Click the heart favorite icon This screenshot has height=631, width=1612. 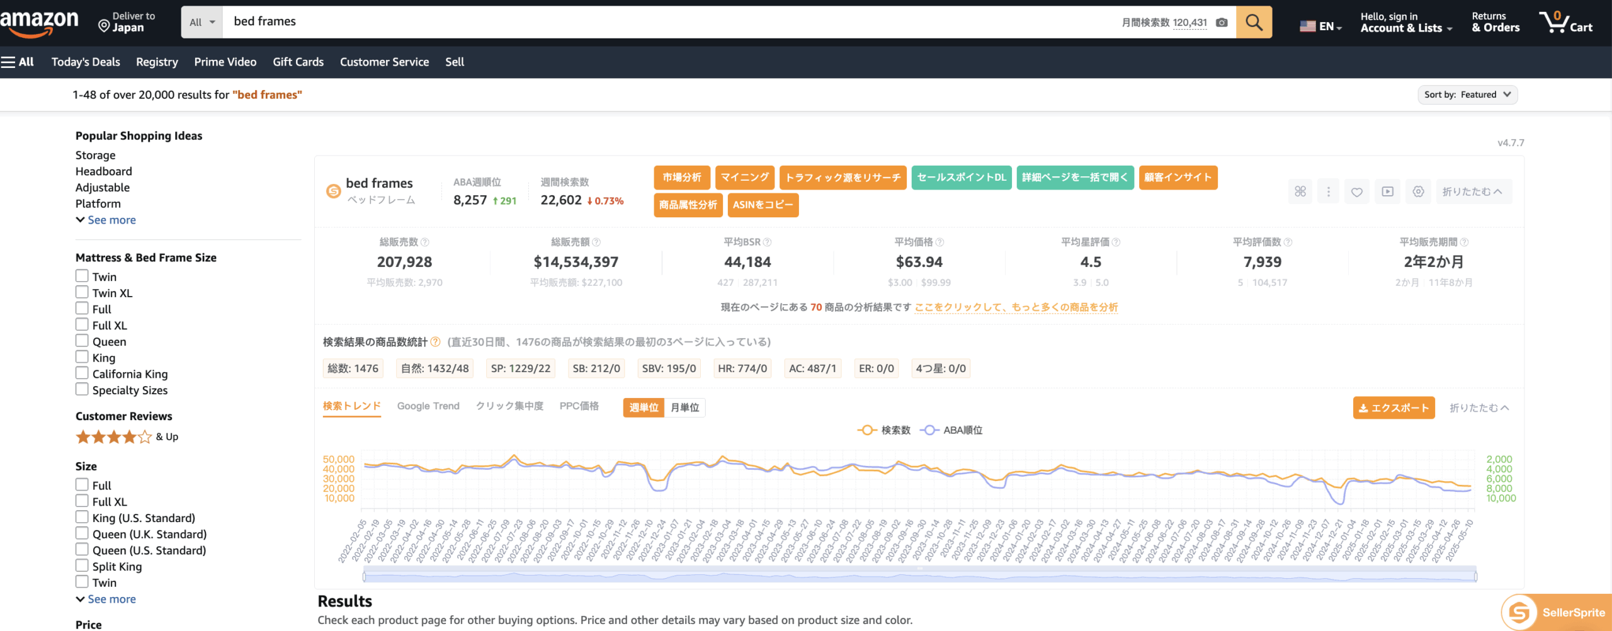1357,191
